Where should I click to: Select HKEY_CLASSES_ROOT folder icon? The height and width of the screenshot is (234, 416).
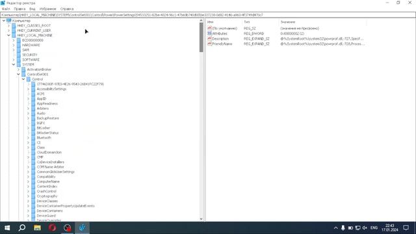point(14,25)
